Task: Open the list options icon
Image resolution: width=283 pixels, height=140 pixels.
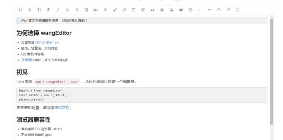Action: (x=134, y=10)
